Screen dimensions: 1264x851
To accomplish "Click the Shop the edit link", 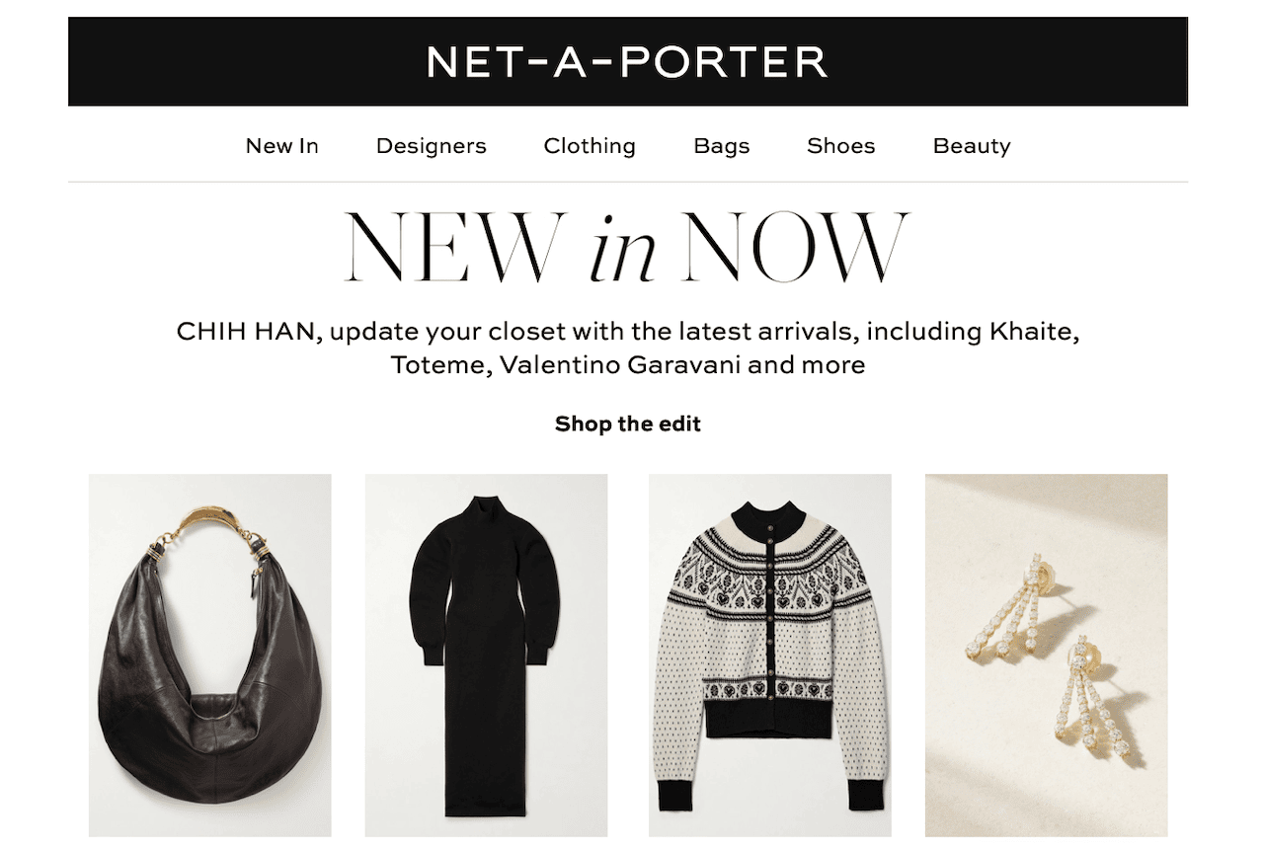I will 628,425.
